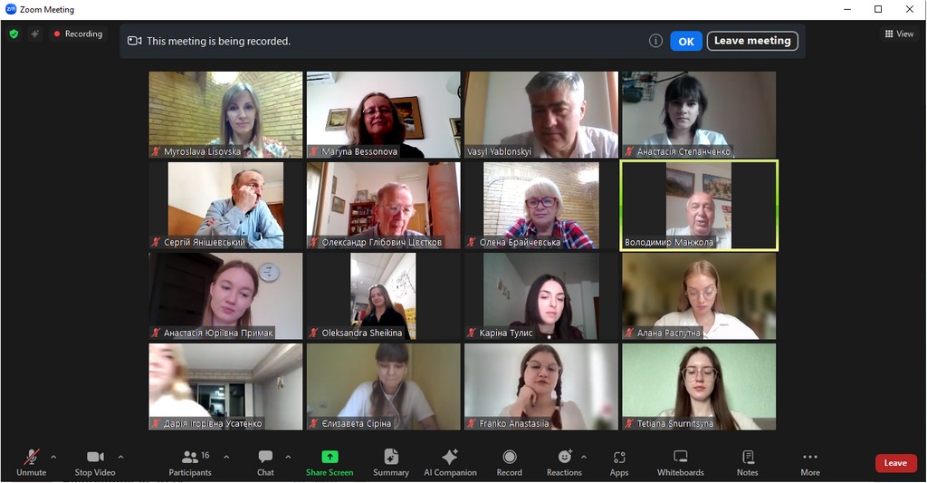Select Володимир Манжола's highlighted video tile
Viewport: 927px width, 483px height.
pyautogui.click(x=698, y=205)
